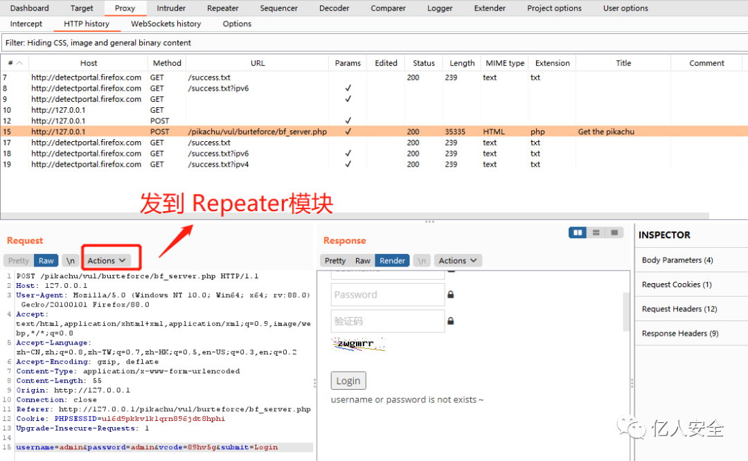Screen dimensions: 748x461
Task: Open the Repeater tab
Action: (223, 8)
